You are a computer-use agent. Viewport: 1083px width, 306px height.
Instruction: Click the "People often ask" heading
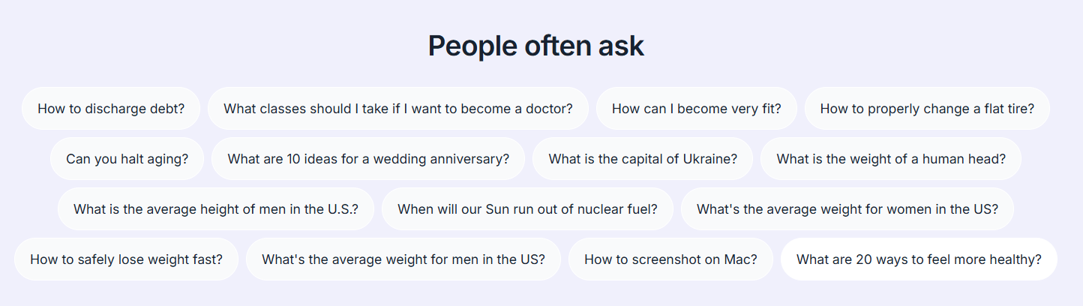coord(535,46)
